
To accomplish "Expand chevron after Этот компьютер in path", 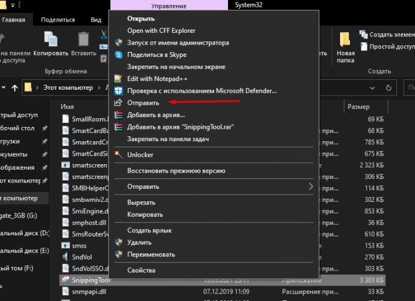I will [99, 87].
